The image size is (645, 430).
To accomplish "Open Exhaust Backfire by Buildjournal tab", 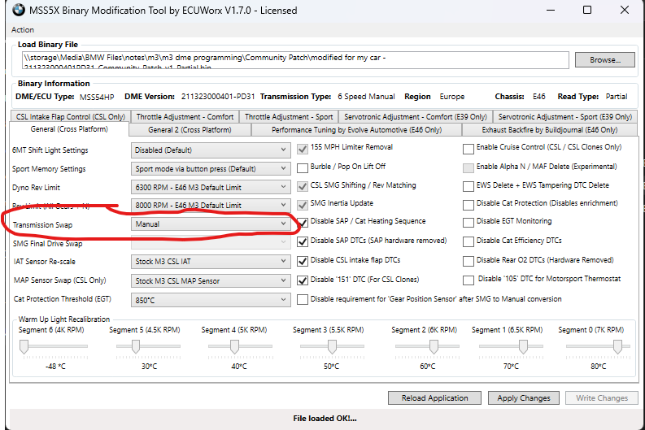I will pyautogui.click(x=550, y=130).
